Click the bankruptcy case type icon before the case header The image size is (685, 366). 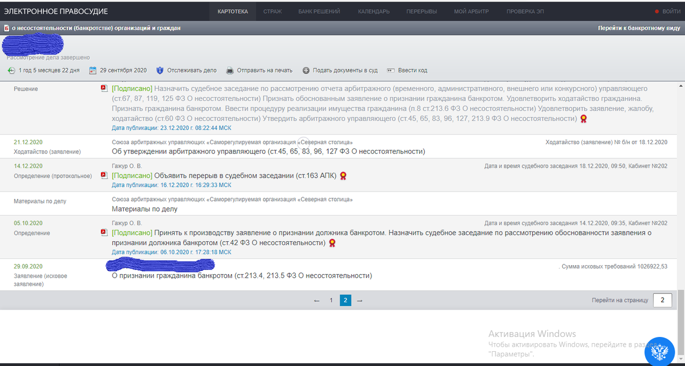6,26
